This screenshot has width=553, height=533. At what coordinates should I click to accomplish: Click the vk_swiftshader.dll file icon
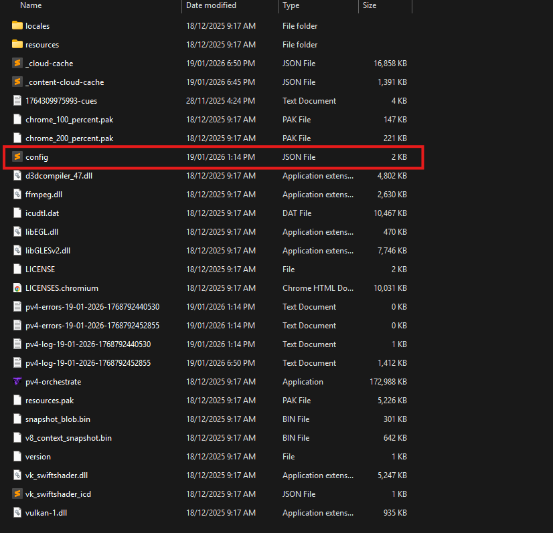pyautogui.click(x=17, y=475)
